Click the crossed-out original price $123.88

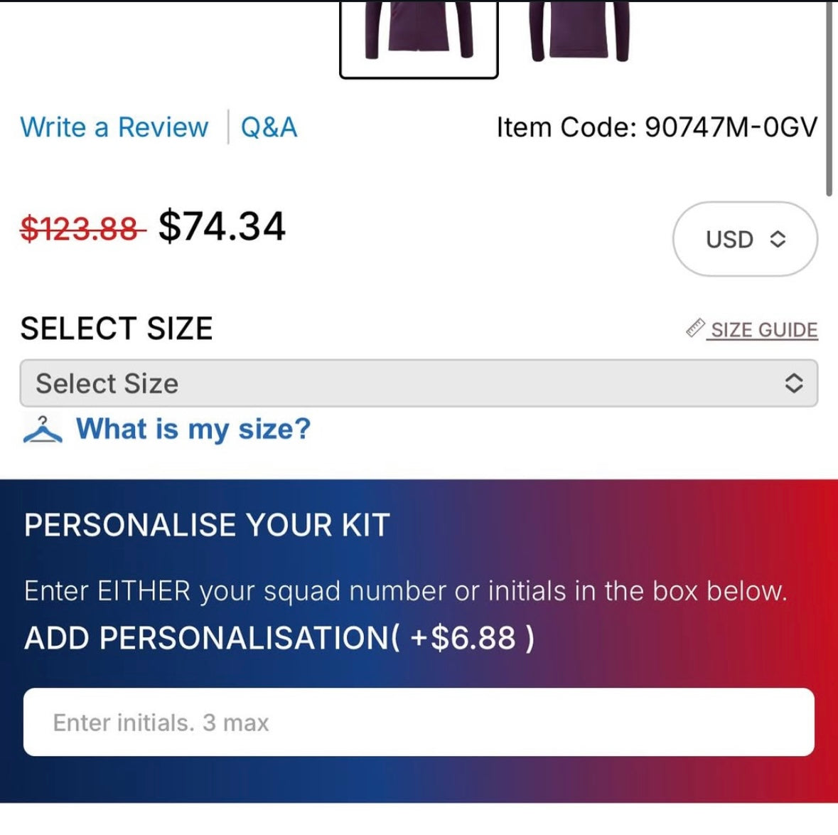(x=82, y=228)
